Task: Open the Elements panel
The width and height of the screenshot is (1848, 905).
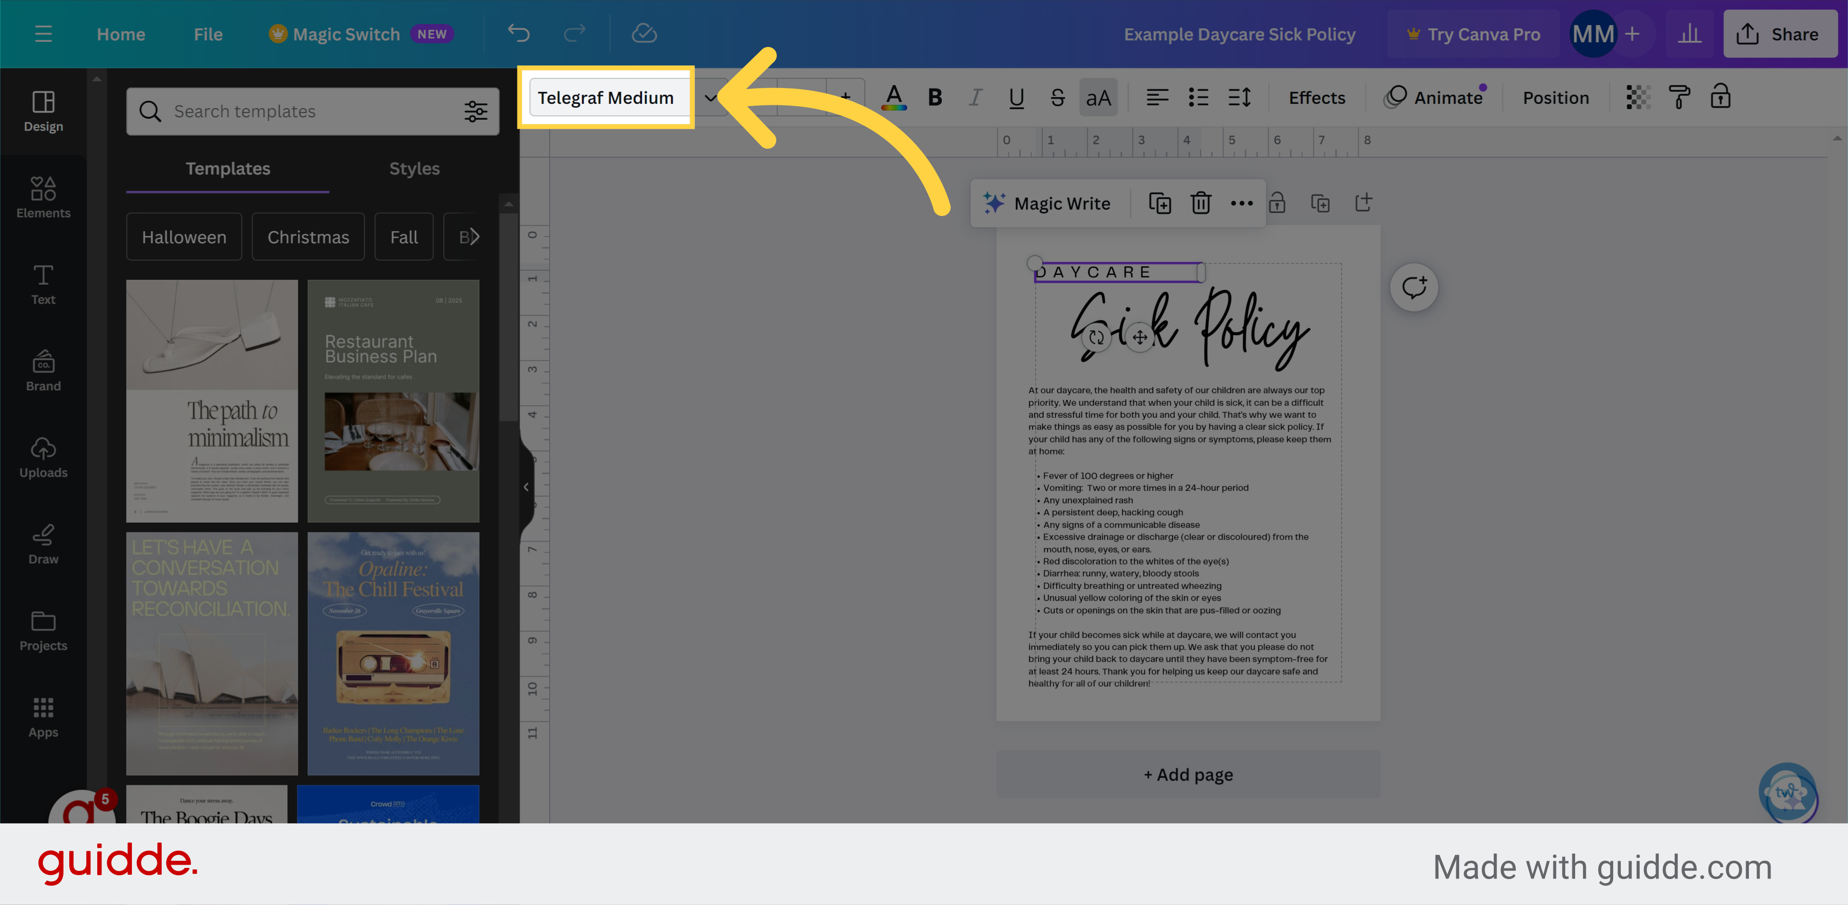Action: (x=43, y=198)
